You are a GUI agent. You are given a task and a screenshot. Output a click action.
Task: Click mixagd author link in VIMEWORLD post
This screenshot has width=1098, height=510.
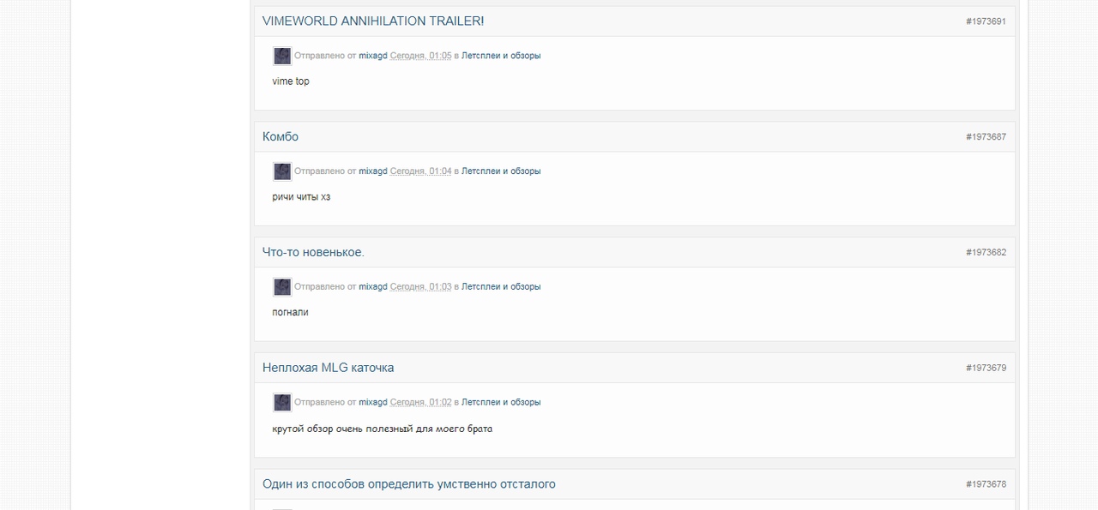point(373,56)
